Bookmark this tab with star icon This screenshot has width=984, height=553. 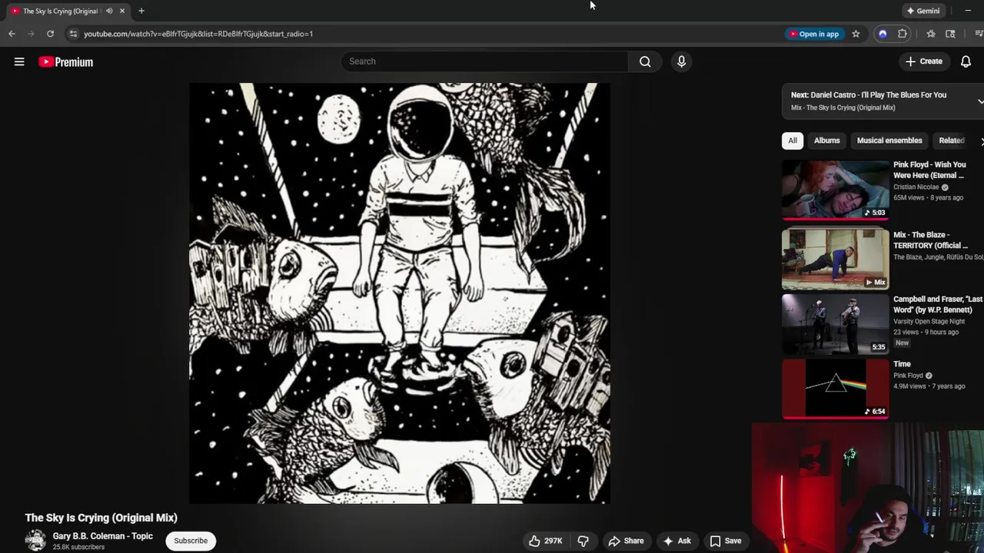coord(856,34)
